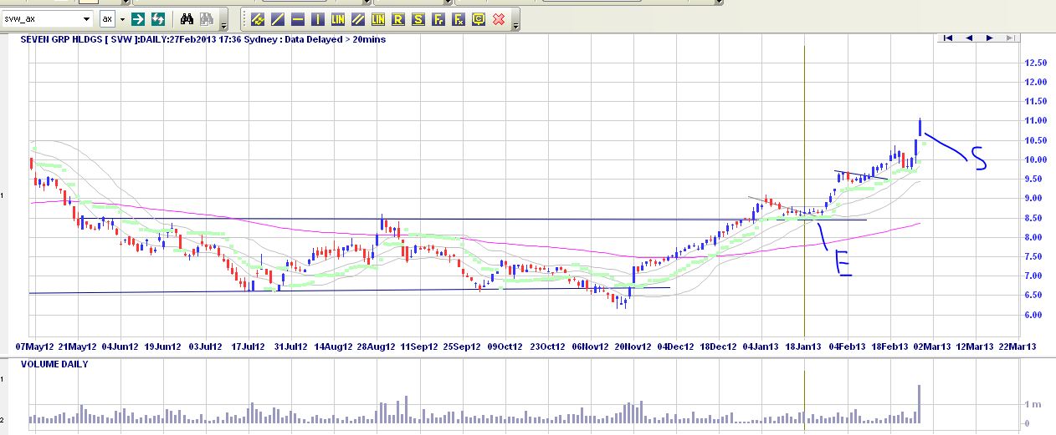Click the 17Jul12 date label
This screenshot has width=1056, height=435.
[x=247, y=346]
